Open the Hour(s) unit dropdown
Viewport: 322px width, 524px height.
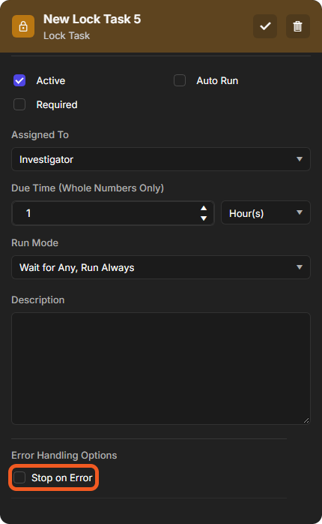tap(266, 212)
